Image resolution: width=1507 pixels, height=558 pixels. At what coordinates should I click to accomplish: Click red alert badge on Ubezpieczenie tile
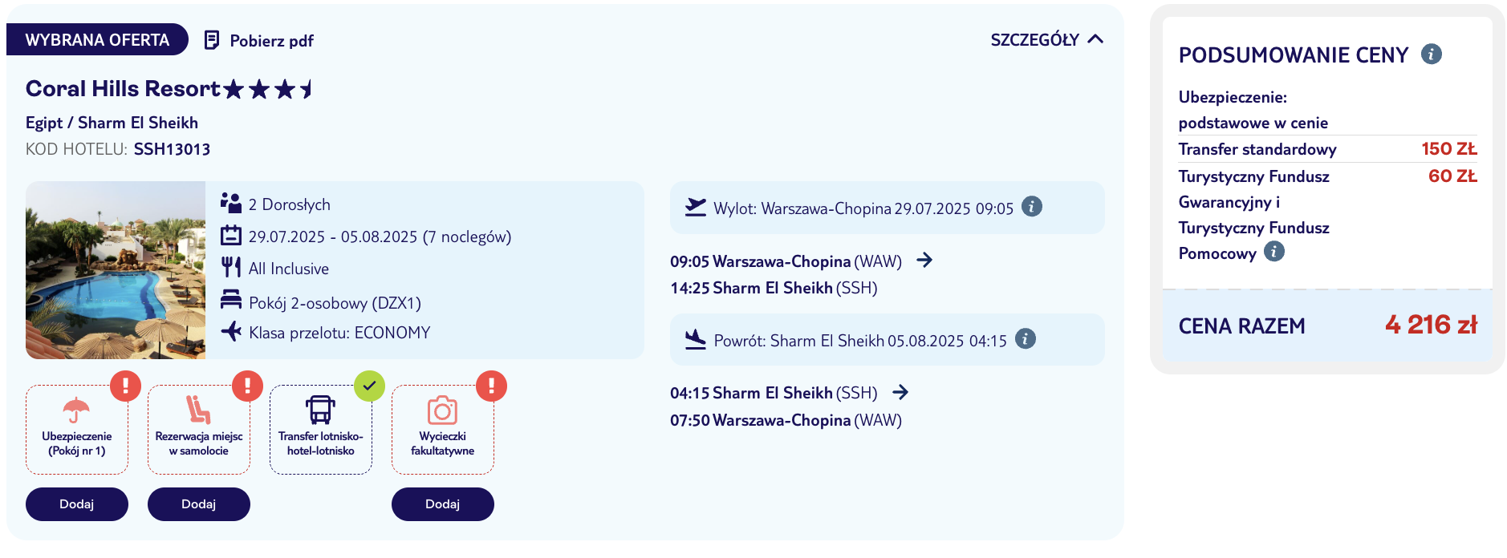[125, 386]
